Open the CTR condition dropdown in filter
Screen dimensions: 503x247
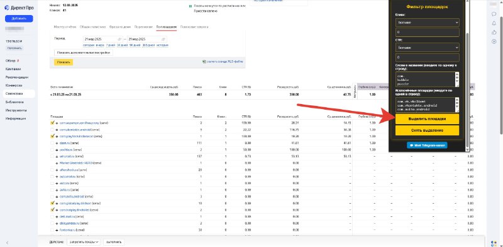(x=428, y=48)
